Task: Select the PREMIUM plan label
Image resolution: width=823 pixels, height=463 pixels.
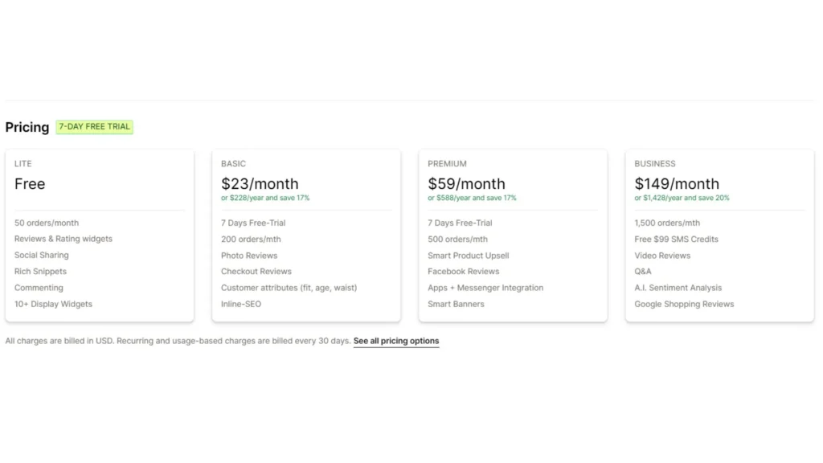Action: (x=447, y=164)
